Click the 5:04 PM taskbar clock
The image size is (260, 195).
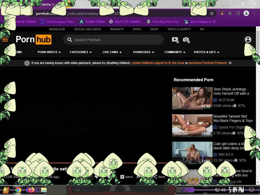pos(236,190)
